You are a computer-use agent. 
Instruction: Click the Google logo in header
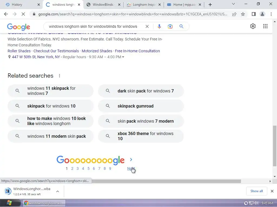pos(19,27)
